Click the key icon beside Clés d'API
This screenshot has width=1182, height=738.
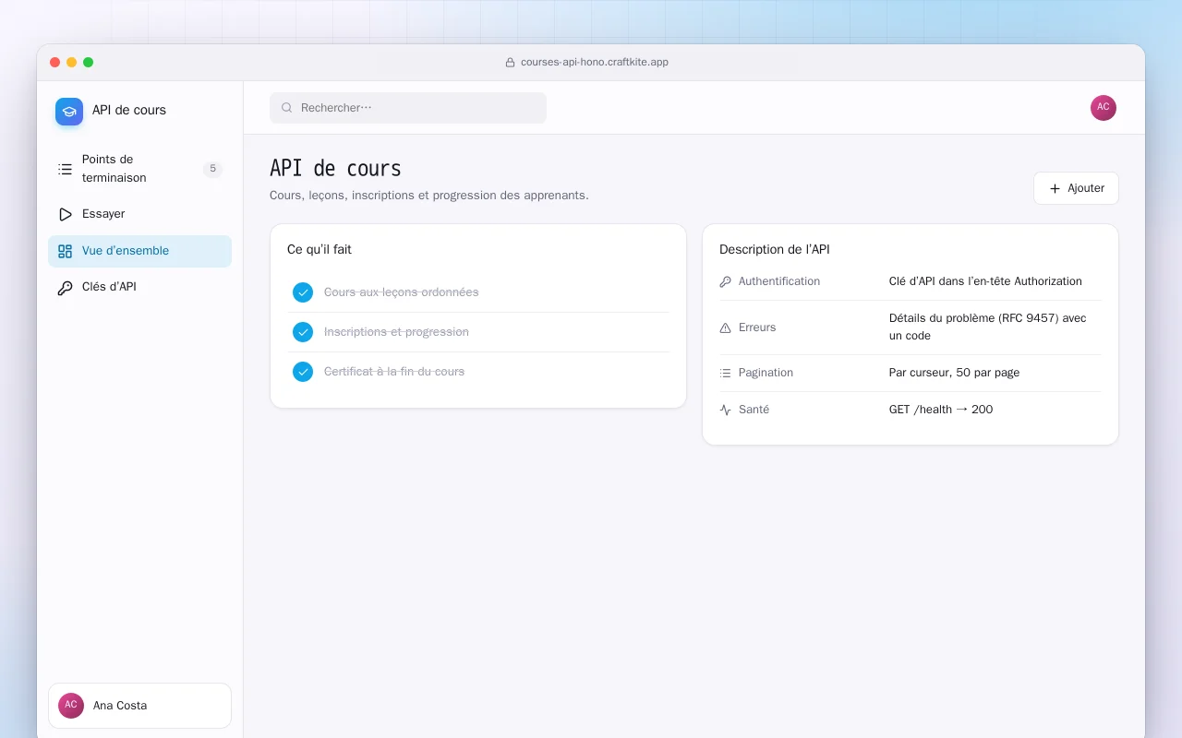click(x=65, y=288)
